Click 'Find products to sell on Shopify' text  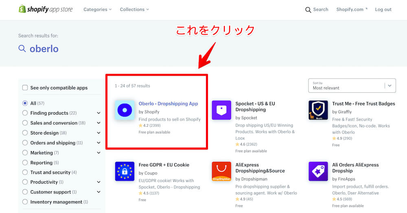pos(169,119)
